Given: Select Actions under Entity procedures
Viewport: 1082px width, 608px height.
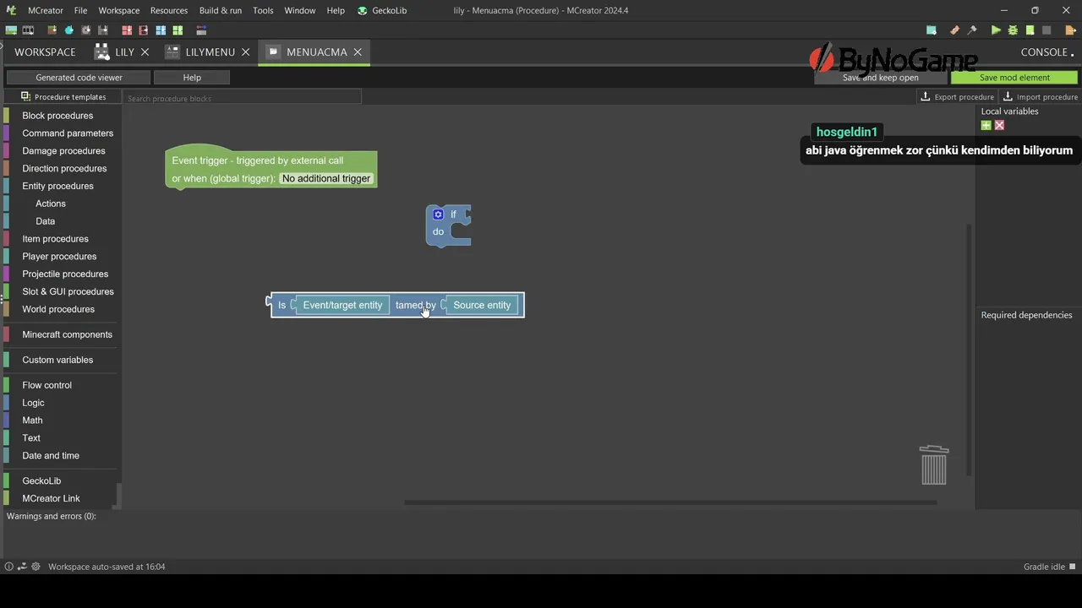Looking at the screenshot, I should [51, 204].
